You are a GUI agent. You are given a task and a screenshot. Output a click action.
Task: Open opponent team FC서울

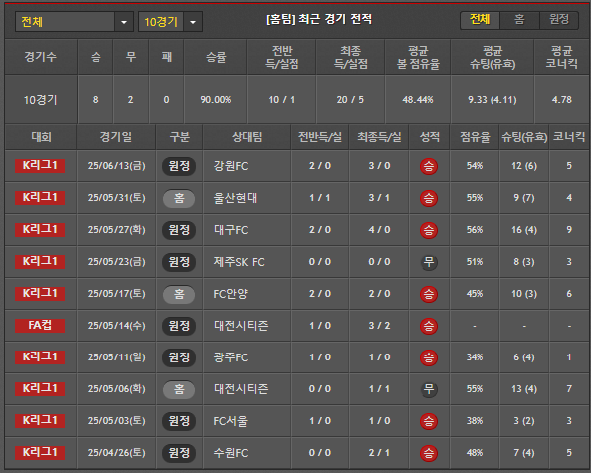tap(231, 421)
